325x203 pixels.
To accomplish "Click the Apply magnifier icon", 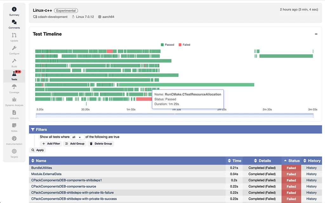I will pyautogui.click(x=33, y=150).
